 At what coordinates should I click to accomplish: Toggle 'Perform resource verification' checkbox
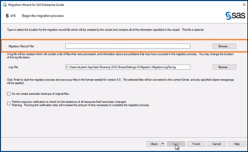tap(9, 103)
